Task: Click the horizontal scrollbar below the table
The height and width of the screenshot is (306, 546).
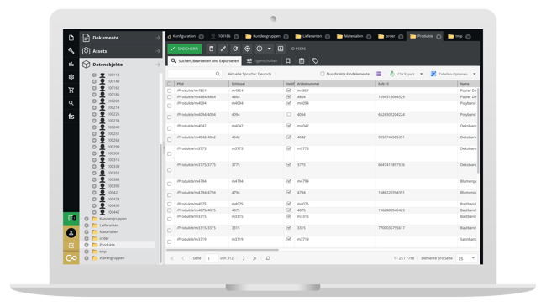Action: tap(223, 250)
